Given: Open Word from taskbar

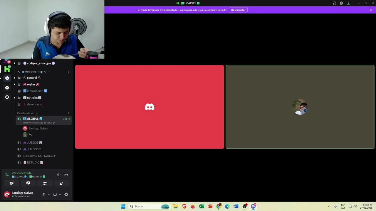Looking at the screenshot, I should pos(236,206).
